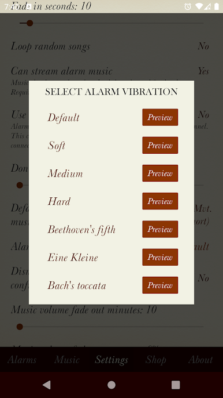Tap the alarm clock status bar icon
Screen dimensions: 223x398
click(x=188, y=6)
